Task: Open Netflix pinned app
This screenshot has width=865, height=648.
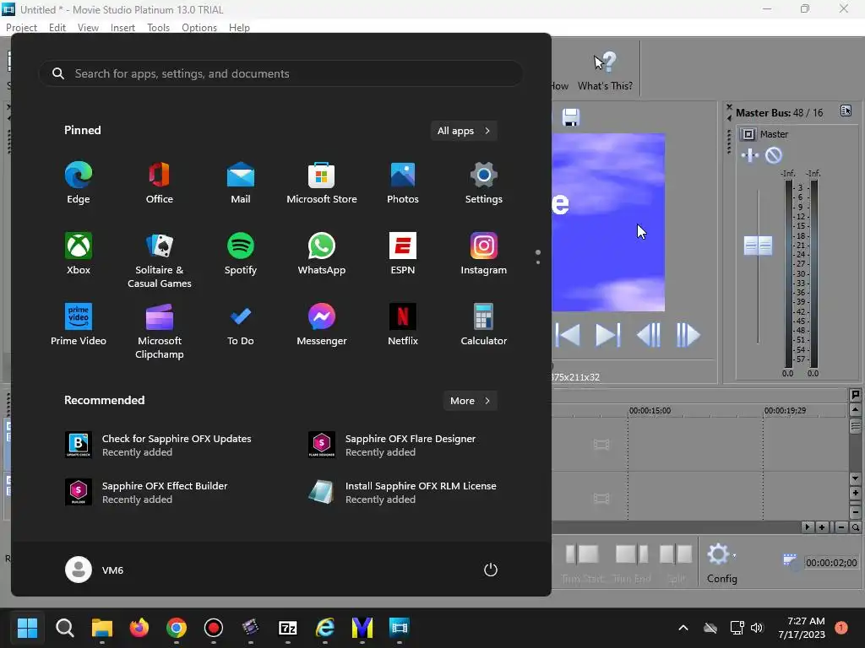Action: 403,325
